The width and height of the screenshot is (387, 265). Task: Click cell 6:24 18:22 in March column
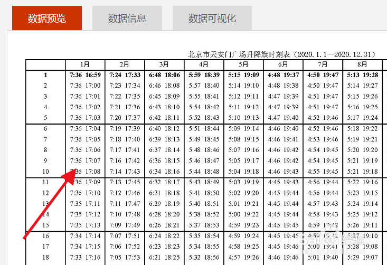click(164, 236)
